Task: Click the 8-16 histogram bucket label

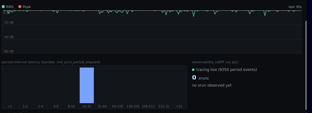Action: tap(71, 107)
